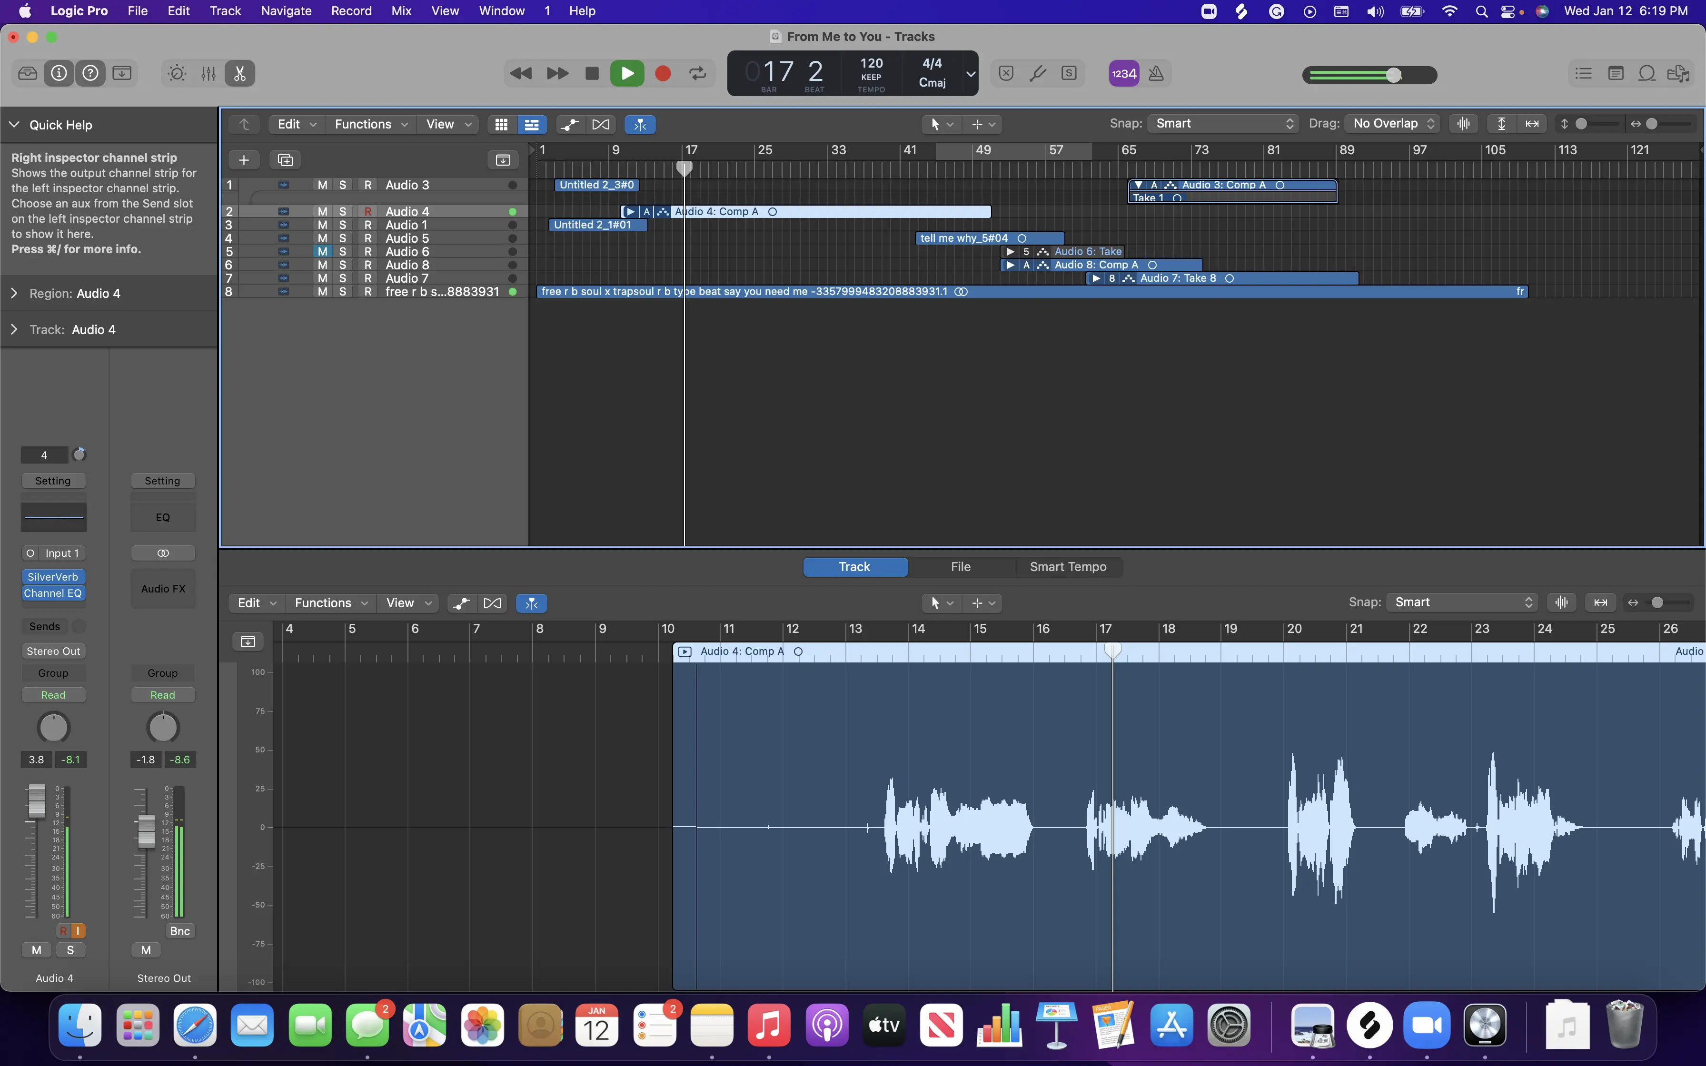1706x1066 pixels.
Task: Enable the Metronome click icon
Action: coord(1156,73)
